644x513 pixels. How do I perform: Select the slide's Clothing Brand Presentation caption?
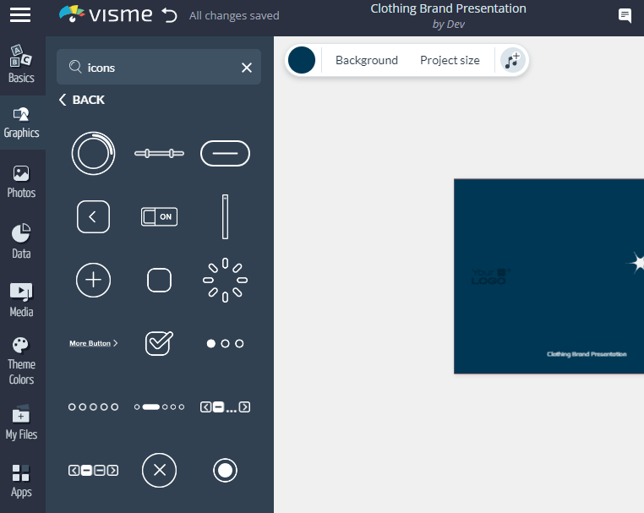click(587, 354)
